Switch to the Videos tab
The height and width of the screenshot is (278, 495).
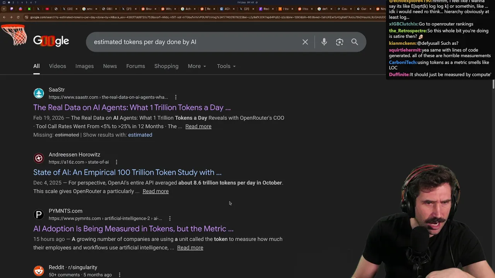click(57, 66)
